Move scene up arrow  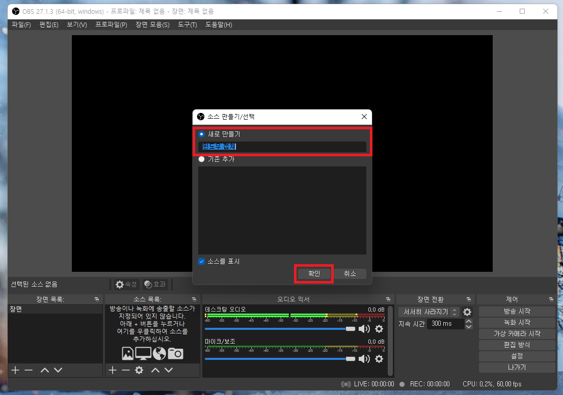(44, 370)
